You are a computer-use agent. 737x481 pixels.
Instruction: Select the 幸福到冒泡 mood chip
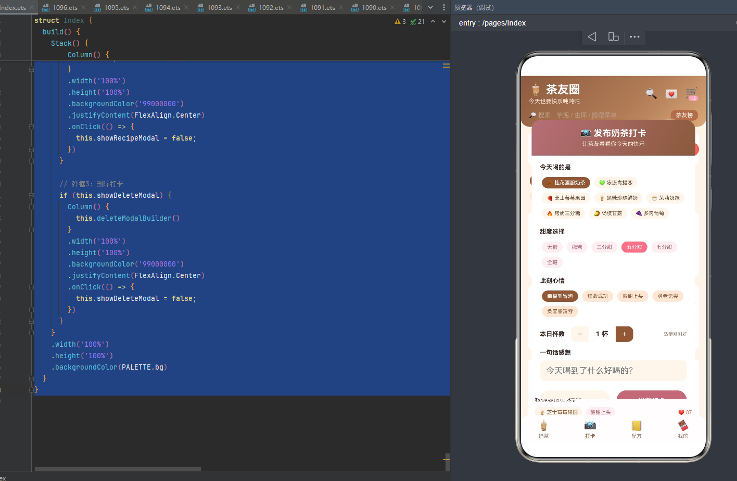click(x=560, y=296)
